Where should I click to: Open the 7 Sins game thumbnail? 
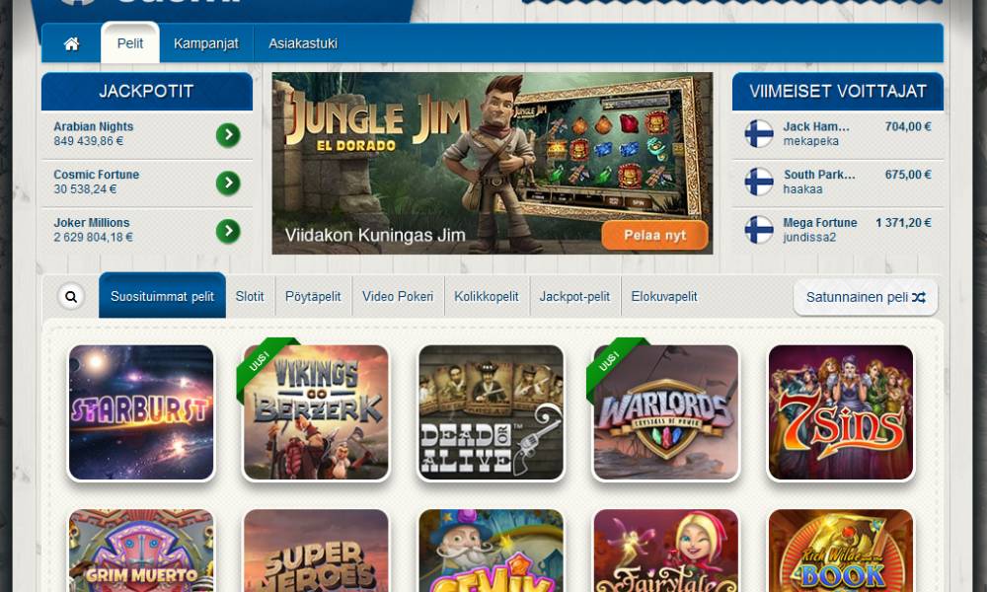[x=841, y=412]
